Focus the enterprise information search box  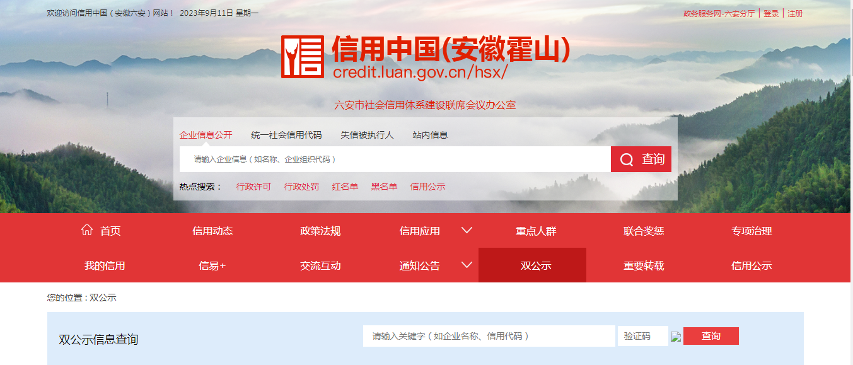[395, 159]
